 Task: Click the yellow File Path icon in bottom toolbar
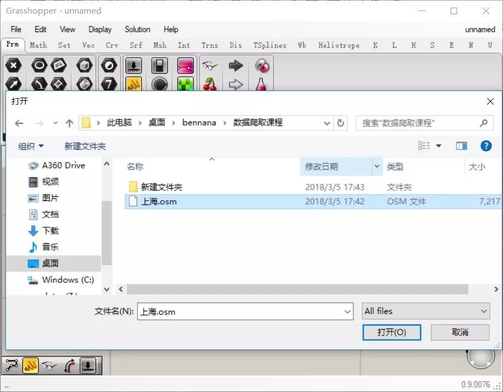[x=31, y=365]
